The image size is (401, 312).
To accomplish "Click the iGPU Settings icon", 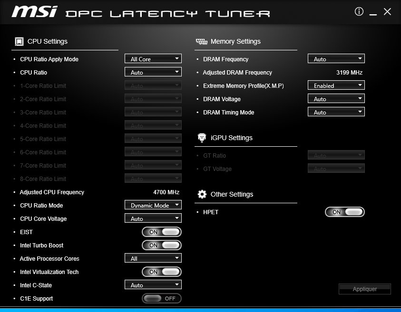I will pos(202,138).
